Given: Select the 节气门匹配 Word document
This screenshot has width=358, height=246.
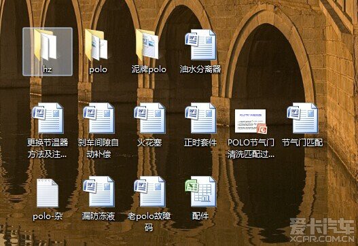Looking at the screenshot, I should coord(302,118).
